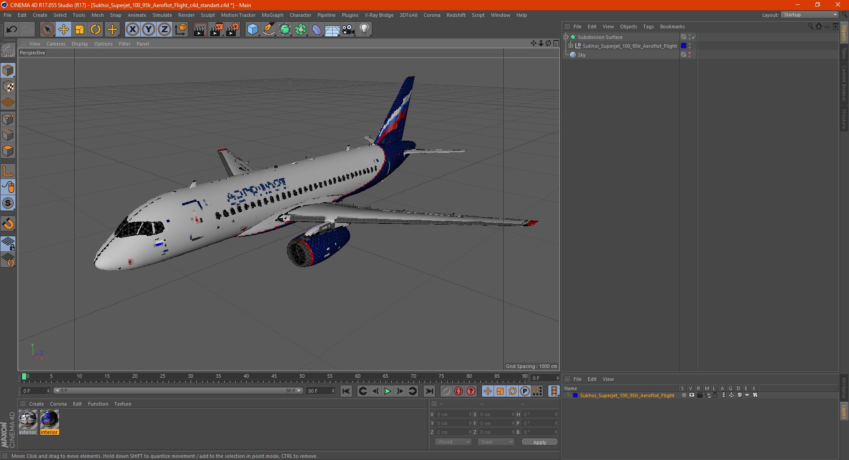Jump to end of animation
The image size is (849, 460).
pos(429,391)
